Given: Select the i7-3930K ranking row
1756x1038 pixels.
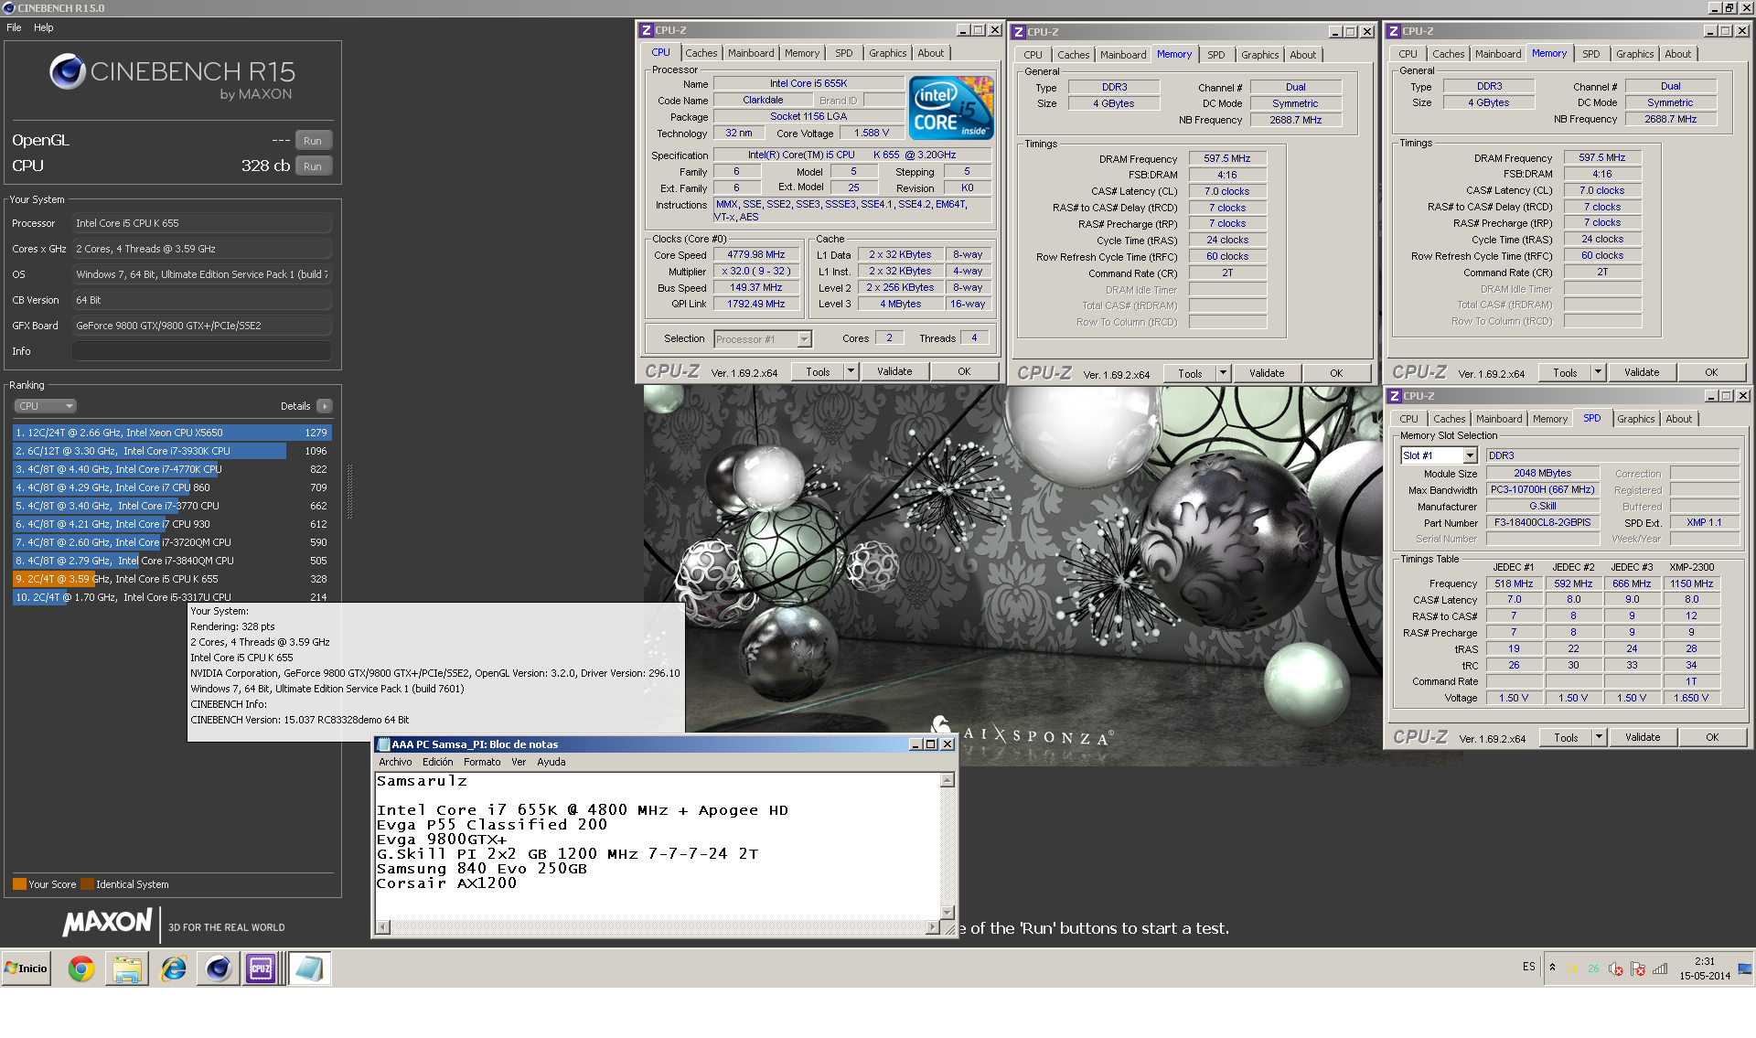Looking at the screenshot, I should coord(172,451).
